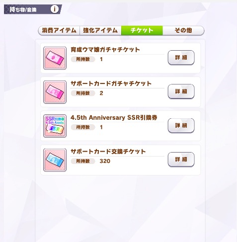Select the 4.5th Anniversary SSR引換券 icon
The height and width of the screenshot is (242, 237).
pyautogui.click(x=55, y=126)
